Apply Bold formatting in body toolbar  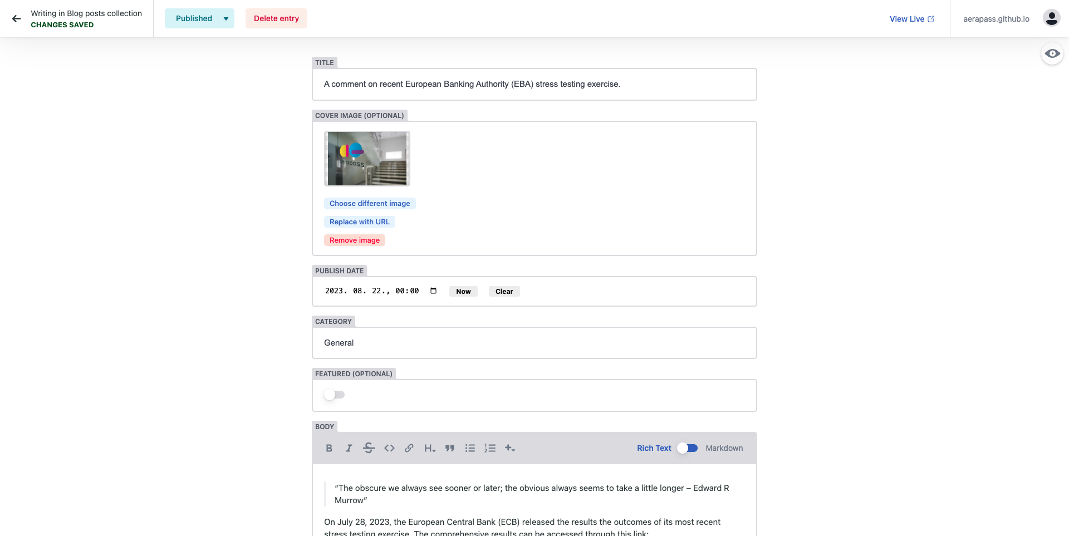point(329,448)
